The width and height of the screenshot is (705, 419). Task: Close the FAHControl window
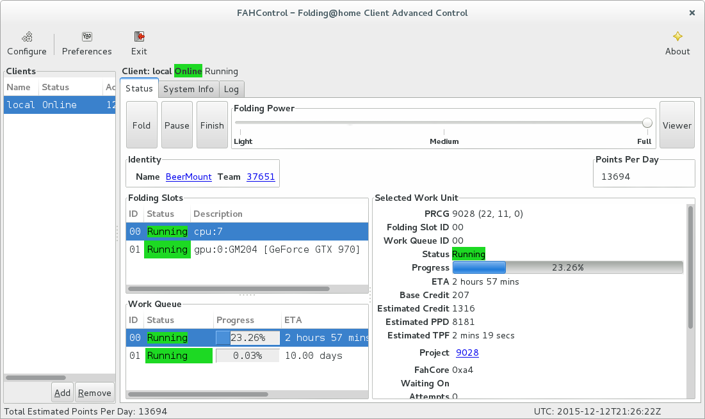pos(692,13)
